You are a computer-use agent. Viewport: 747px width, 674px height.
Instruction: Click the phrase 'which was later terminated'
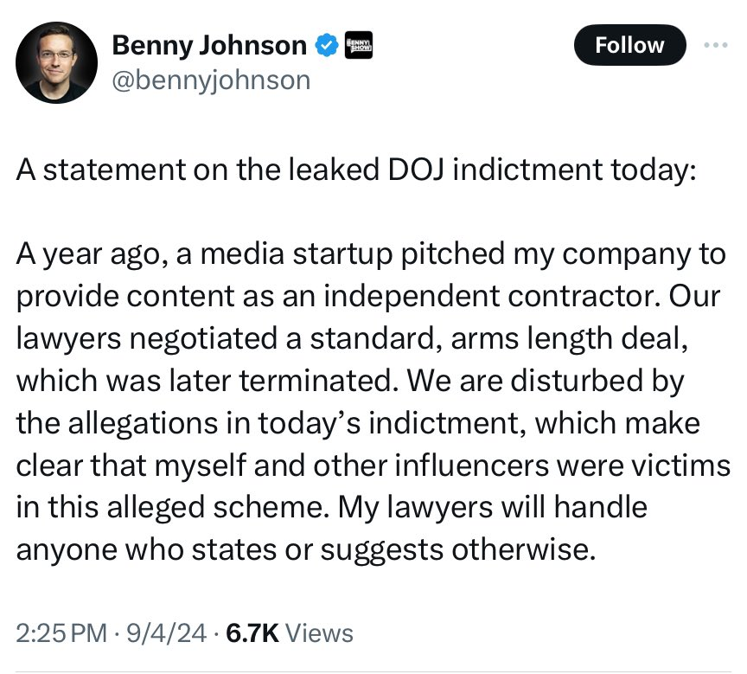tap(207, 381)
